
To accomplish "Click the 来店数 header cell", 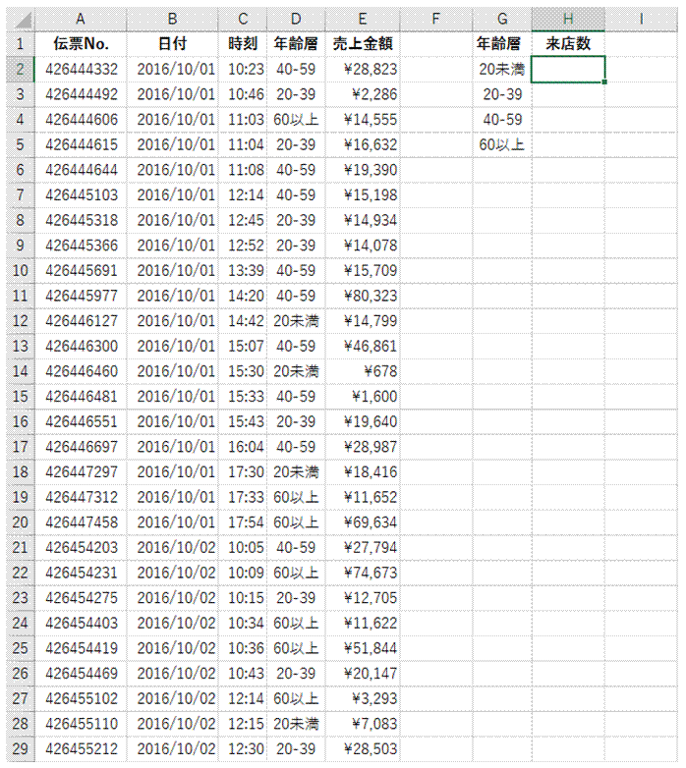I will (x=568, y=44).
